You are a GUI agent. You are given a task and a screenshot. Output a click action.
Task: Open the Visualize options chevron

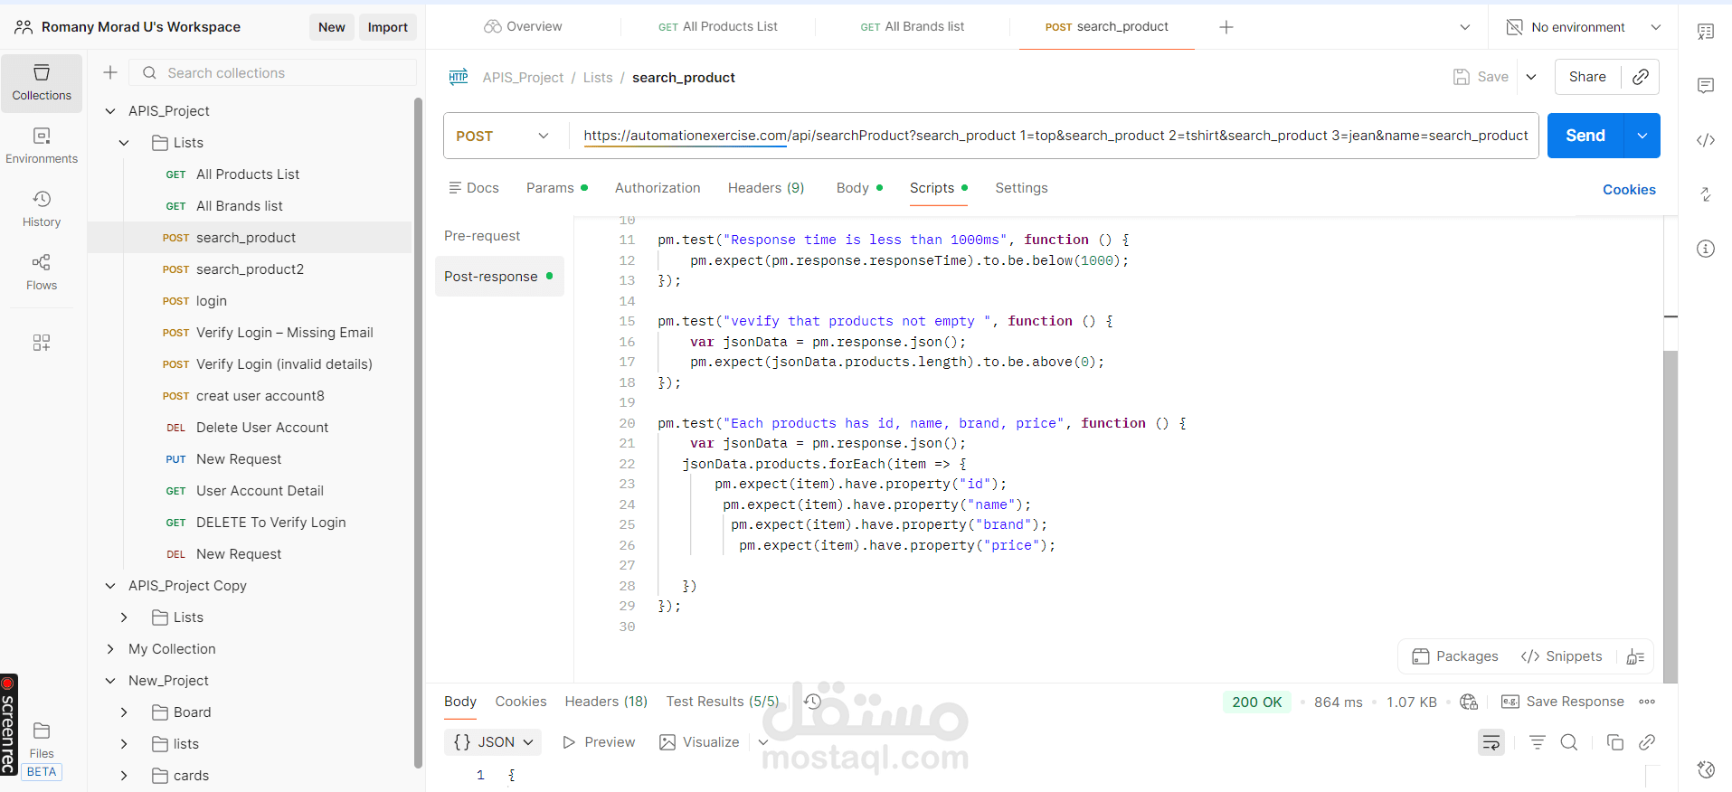click(x=763, y=742)
